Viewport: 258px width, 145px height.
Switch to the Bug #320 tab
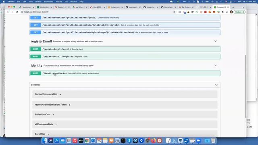coord(98,7)
